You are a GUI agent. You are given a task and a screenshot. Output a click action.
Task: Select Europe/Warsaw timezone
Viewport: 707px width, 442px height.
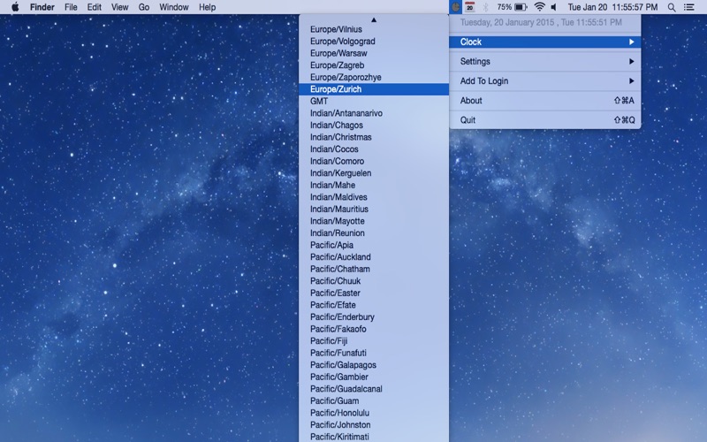point(374,53)
